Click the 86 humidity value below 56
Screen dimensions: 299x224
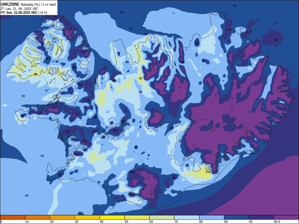tap(141, 92)
